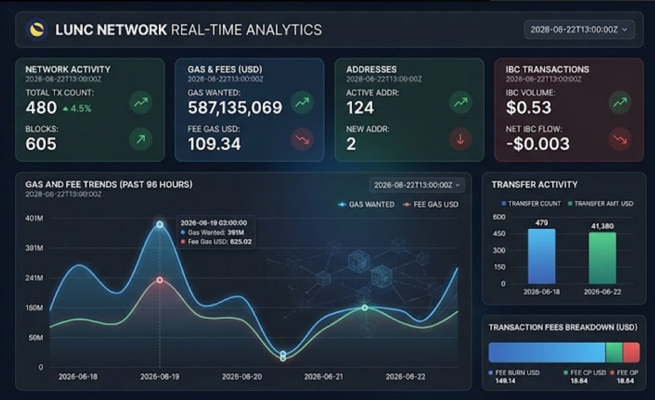The height and width of the screenshot is (400, 655).
Task: Click the Net IBC Flow downward trend icon
Action: pos(620,140)
